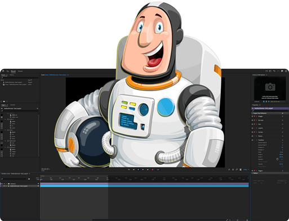Collapse the Transform behavior
This screenshot has height=221, width=289.
257,140
